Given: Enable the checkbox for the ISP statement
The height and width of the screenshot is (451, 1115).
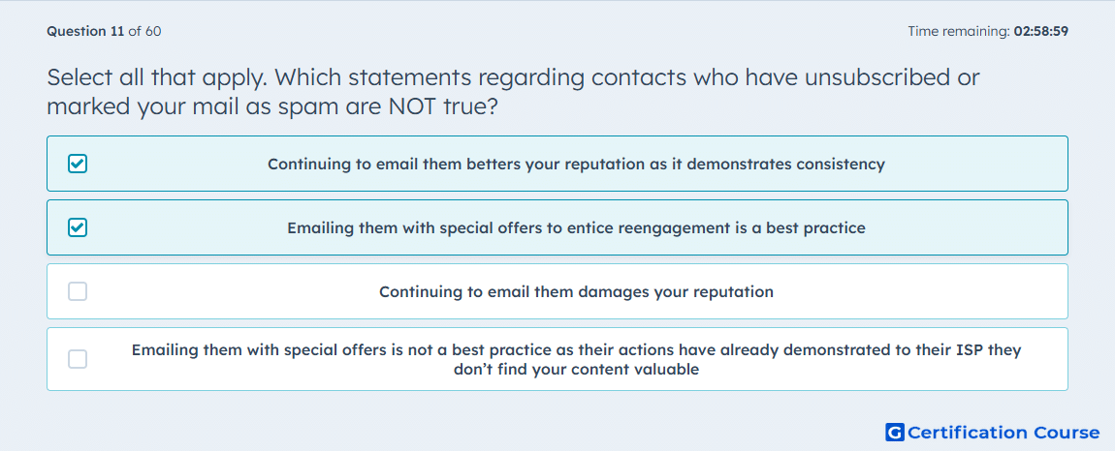Looking at the screenshot, I should coord(78,359).
